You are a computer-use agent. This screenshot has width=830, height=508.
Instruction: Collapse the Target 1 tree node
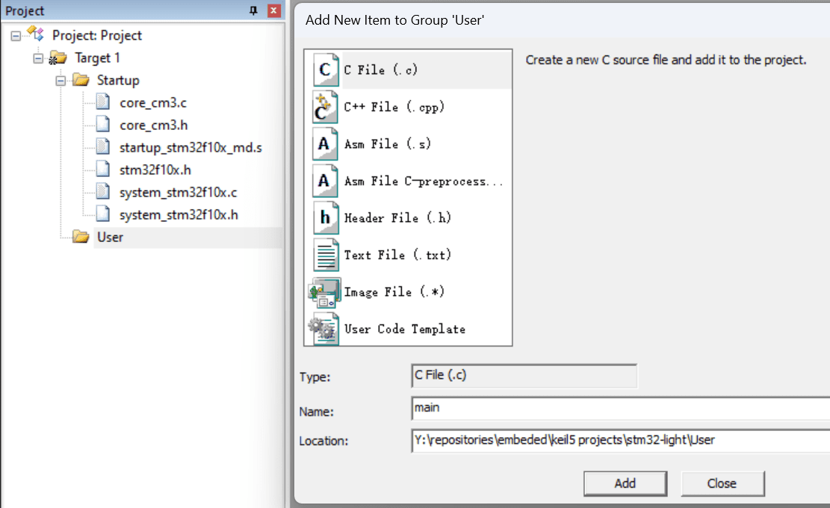pos(38,58)
